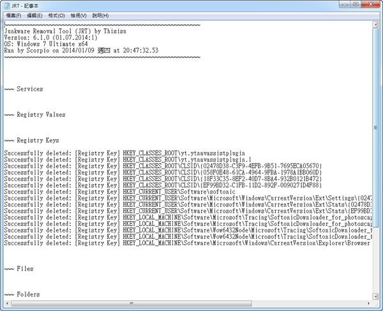Image resolution: width=383 pixels, height=311 pixels.
Task: Click the CLSID line with EF99BD32-C1FB
Action: tap(163, 185)
